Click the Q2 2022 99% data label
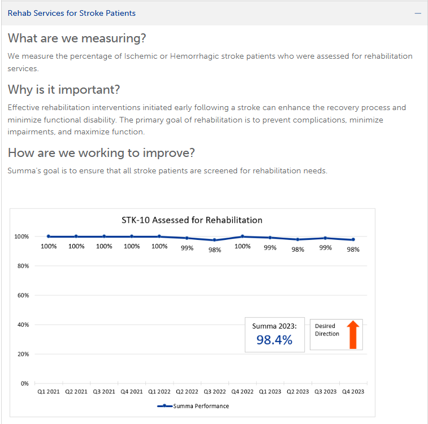Screen dimensions: 428x424 [187, 248]
